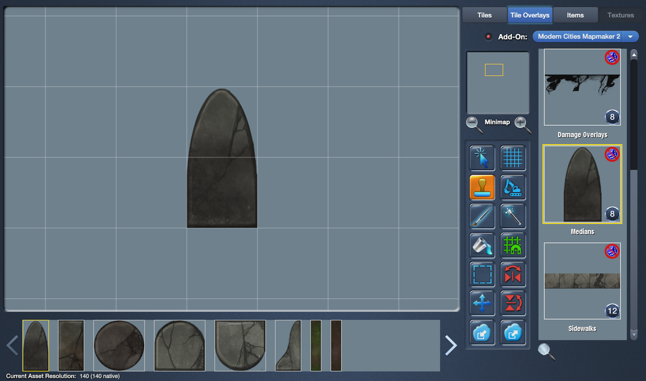Click the Current Asset Resolution status text
646x381 pixels.
(x=63, y=376)
